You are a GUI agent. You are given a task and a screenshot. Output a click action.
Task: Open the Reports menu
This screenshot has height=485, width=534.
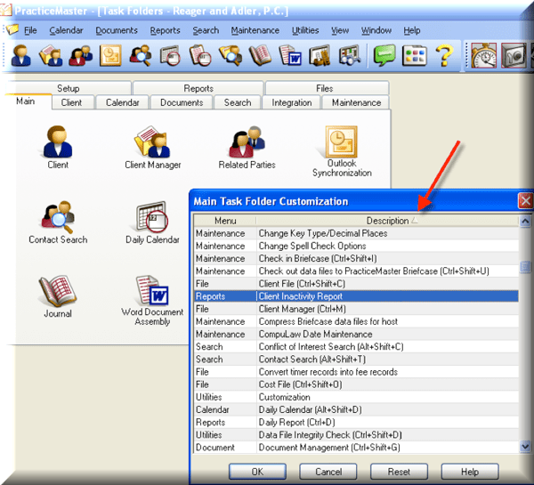click(165, 30)
